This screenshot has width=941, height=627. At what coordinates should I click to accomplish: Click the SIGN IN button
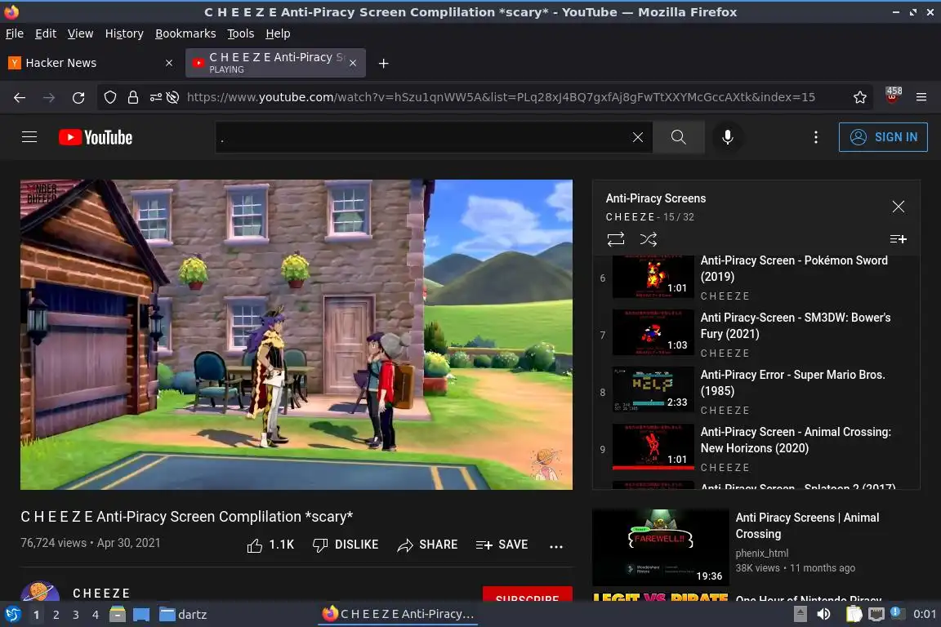click(883, 137)
